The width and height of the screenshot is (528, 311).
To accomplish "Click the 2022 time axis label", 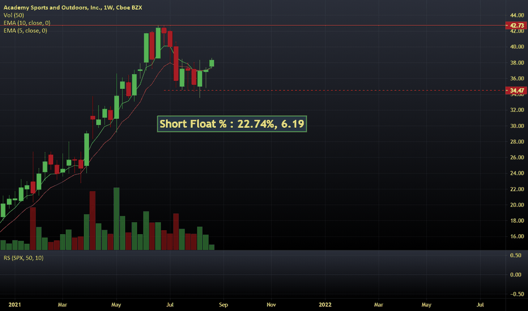I will 325,305.
